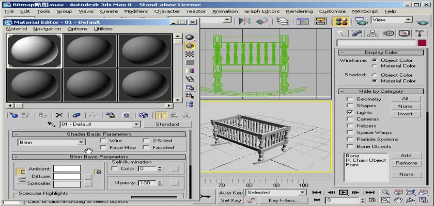Open Material/Map Navigator icon
434x206 pixels.
pyautogui.click(x=190, y=104)
